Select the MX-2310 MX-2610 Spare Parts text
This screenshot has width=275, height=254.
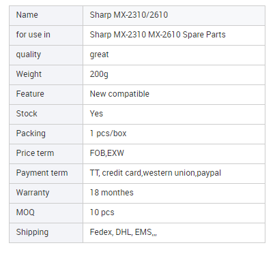click(x=169, y=35)
